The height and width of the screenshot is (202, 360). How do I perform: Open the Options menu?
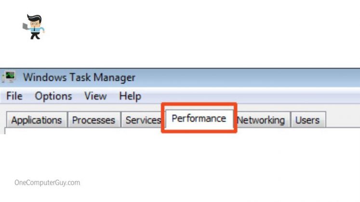click(x=53, y=96)
